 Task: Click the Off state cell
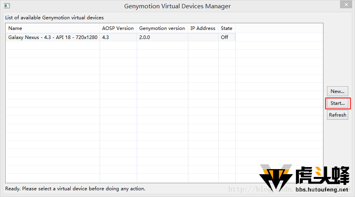pos(227,37)
